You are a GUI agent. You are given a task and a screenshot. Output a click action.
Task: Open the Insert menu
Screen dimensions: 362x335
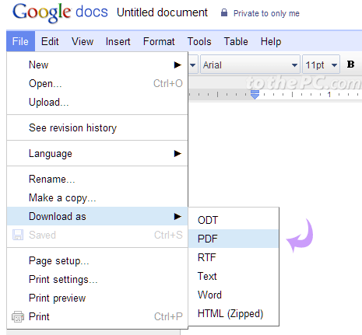point(118,41)
